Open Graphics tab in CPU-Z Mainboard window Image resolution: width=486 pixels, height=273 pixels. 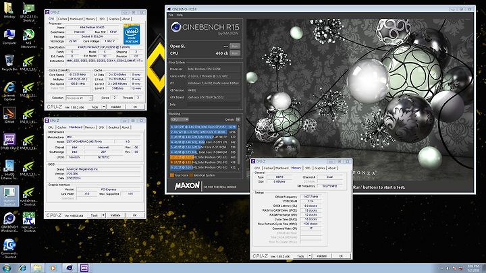coord(113,127)
